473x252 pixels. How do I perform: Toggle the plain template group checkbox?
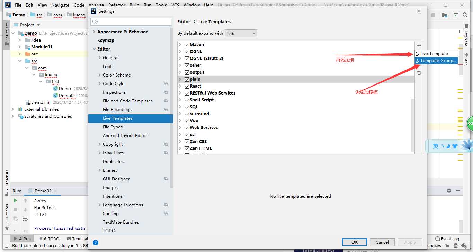pos(187,79)
